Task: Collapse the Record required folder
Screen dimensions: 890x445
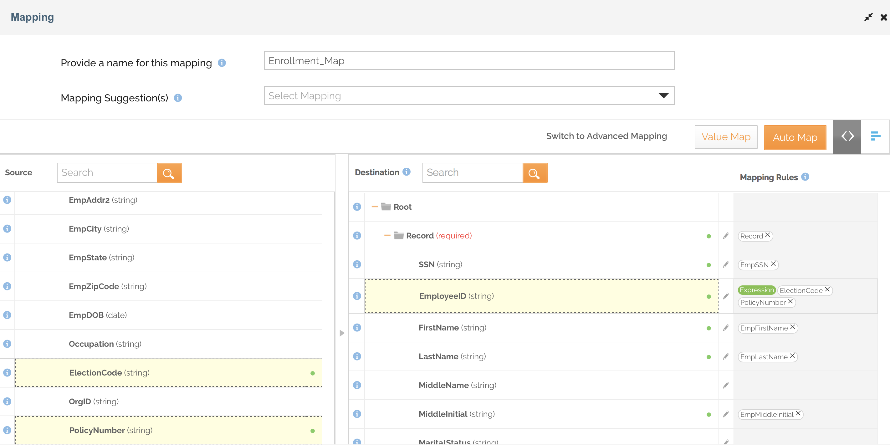Action: (x=387, y=236)
